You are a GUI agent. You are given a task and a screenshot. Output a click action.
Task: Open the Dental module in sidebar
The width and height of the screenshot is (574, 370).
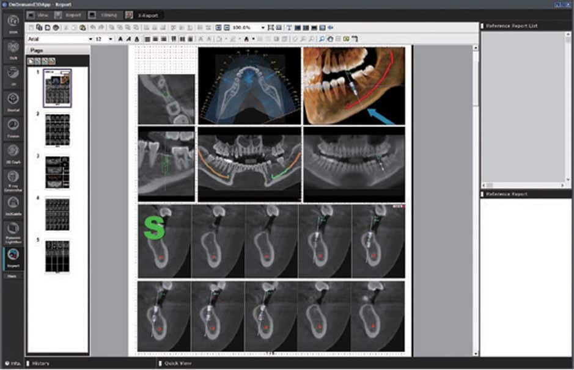point(13,100)
